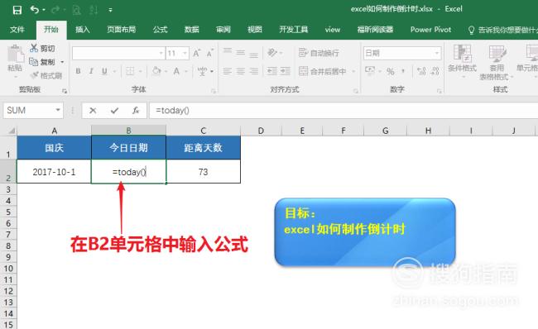538x329 pixels.
Task: Switch to the 数据 ribbon tab
Action: pyautogui.click(x=191, y=30)
